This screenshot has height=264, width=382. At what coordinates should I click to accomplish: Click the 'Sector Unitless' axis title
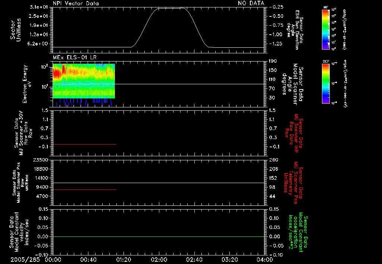pos(16,30)
